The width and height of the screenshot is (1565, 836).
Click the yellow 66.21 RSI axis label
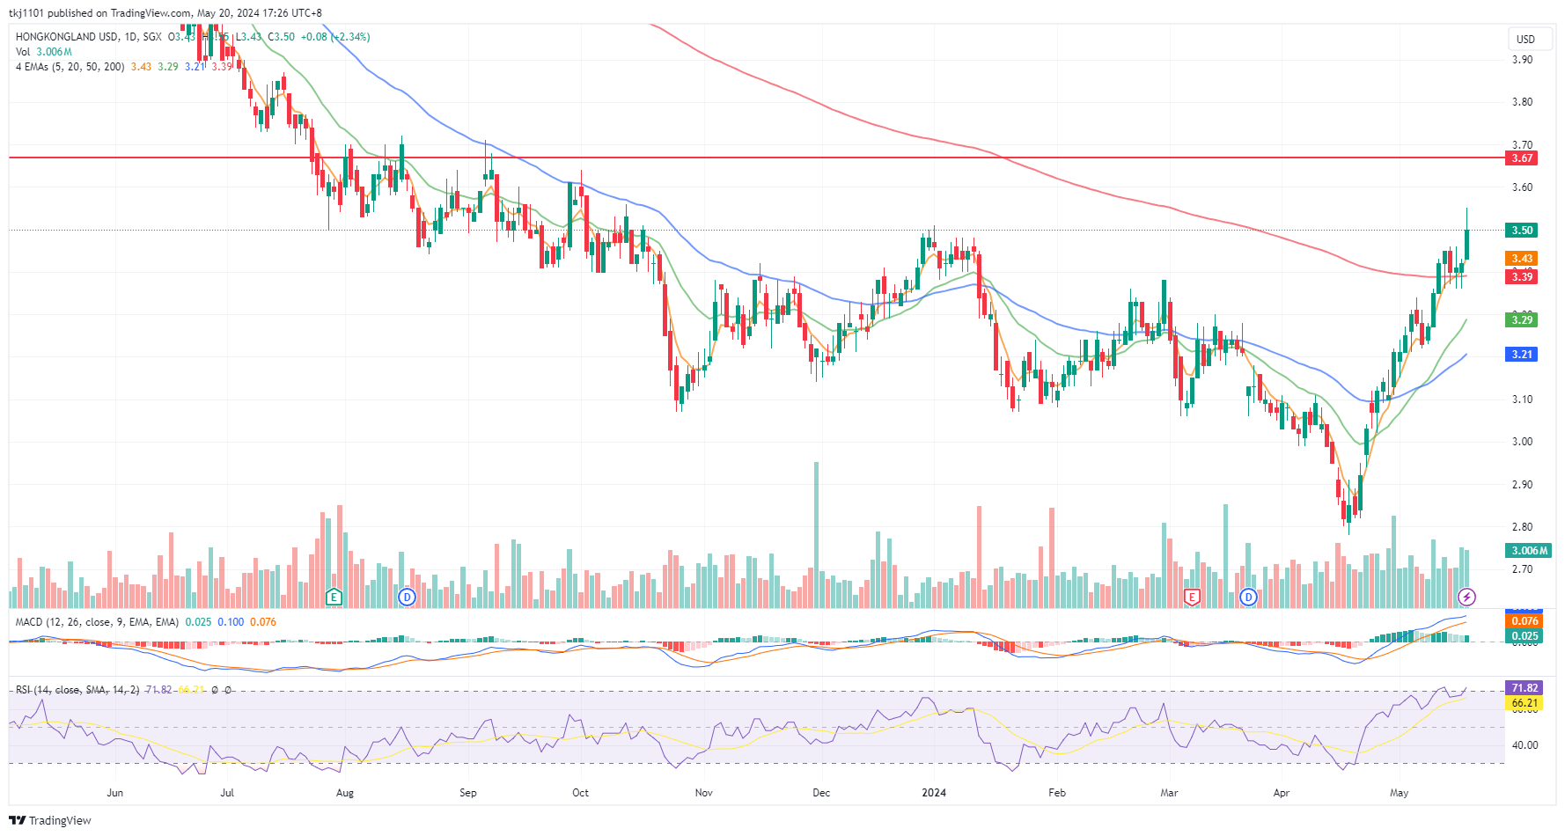coord(1525,703)
